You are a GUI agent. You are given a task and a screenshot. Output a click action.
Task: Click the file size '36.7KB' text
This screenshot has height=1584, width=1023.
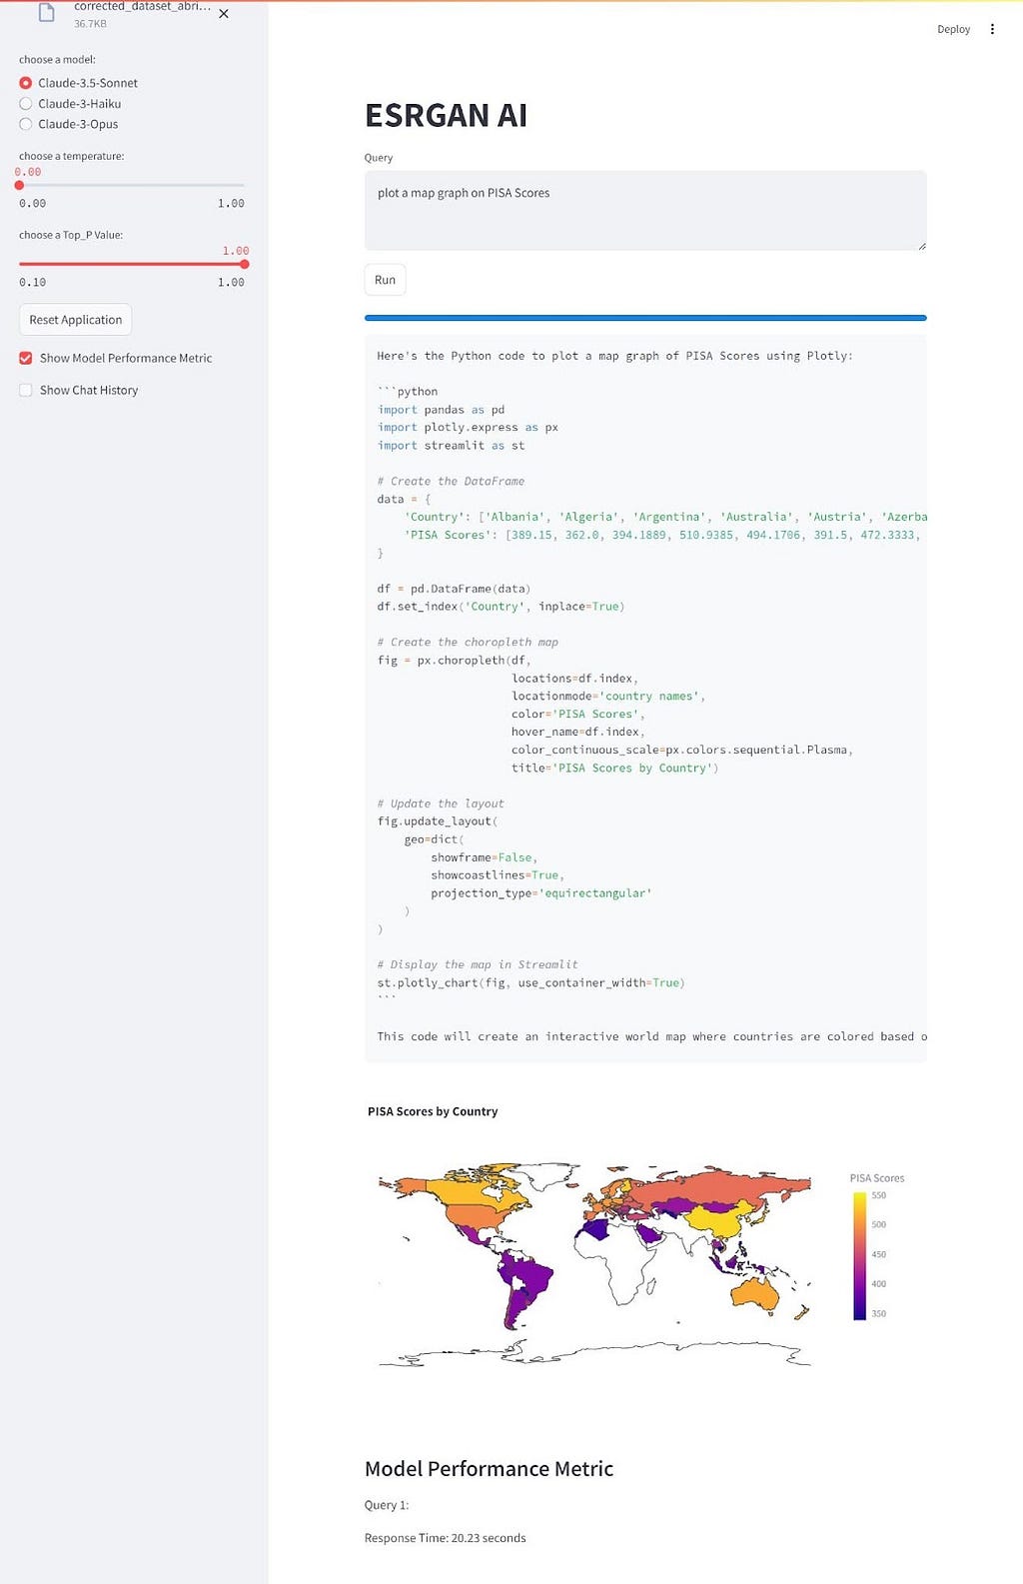(90, 24)
